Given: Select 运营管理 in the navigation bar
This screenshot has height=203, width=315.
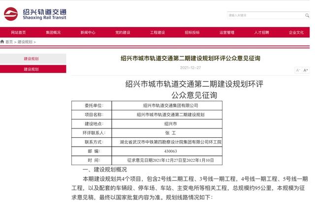Looking at the screenshot, I should (x=227, y=32).
